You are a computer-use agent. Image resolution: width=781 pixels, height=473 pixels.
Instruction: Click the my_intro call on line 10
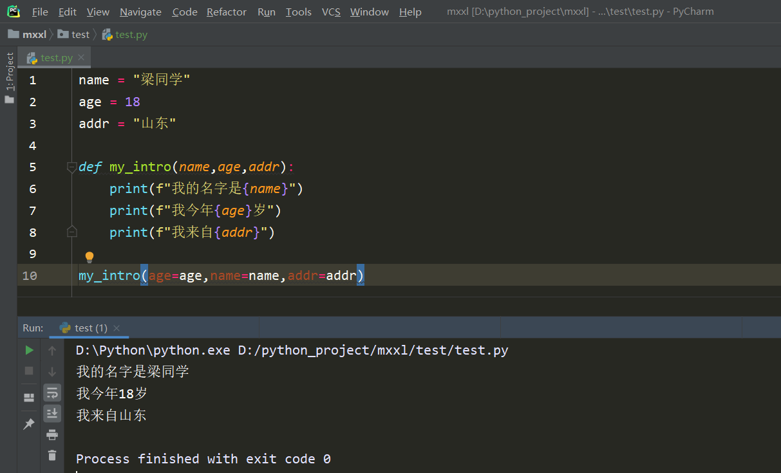pyautogui.click(x=109, y=275)
